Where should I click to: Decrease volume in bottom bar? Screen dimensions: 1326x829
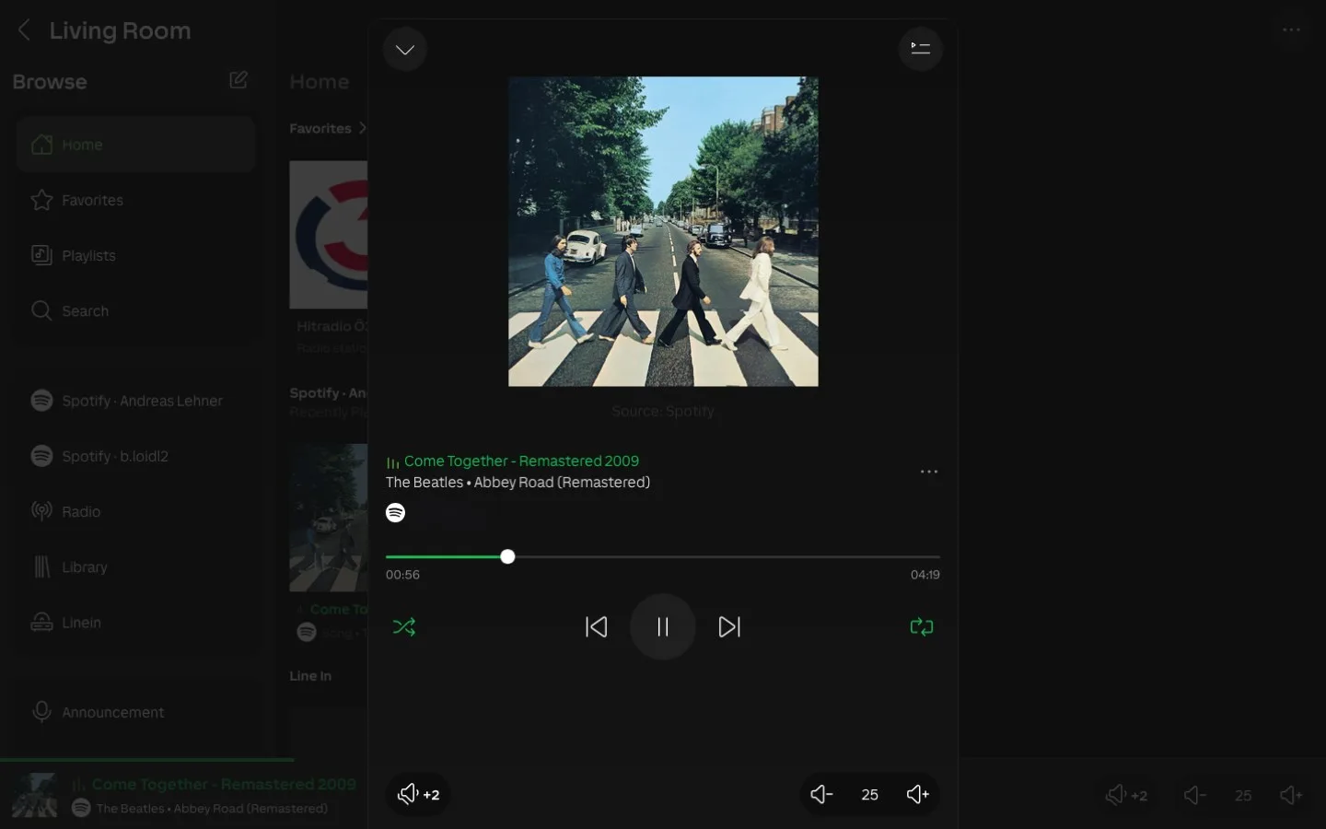tap(1194, 795)
